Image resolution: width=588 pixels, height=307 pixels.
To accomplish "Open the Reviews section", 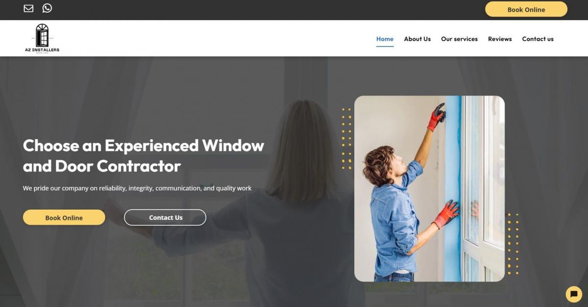I will [x=500, y=39].
